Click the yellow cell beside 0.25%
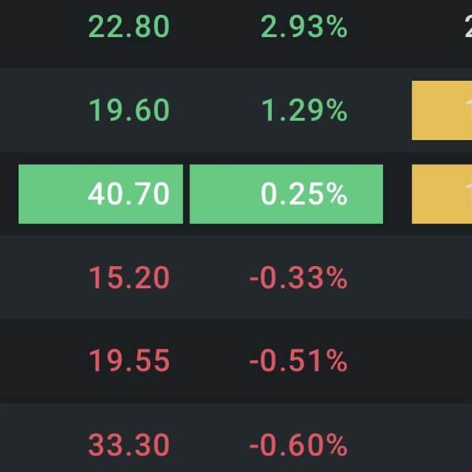 [441, 194]
